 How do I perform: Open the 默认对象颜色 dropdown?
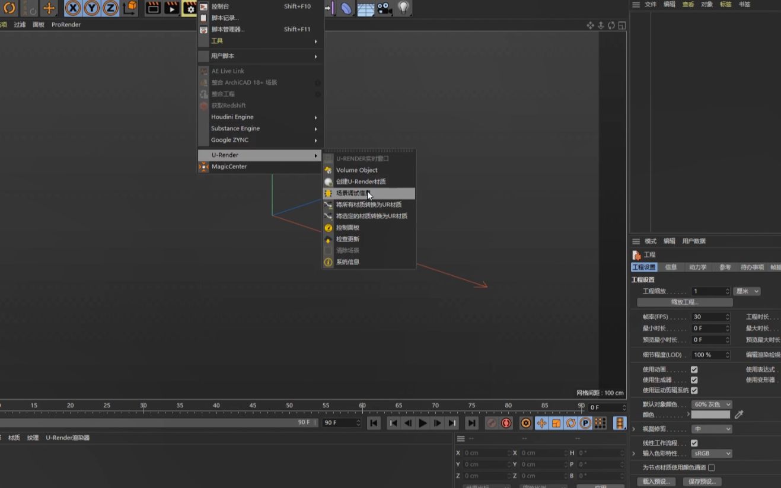(x=711, y=404)
